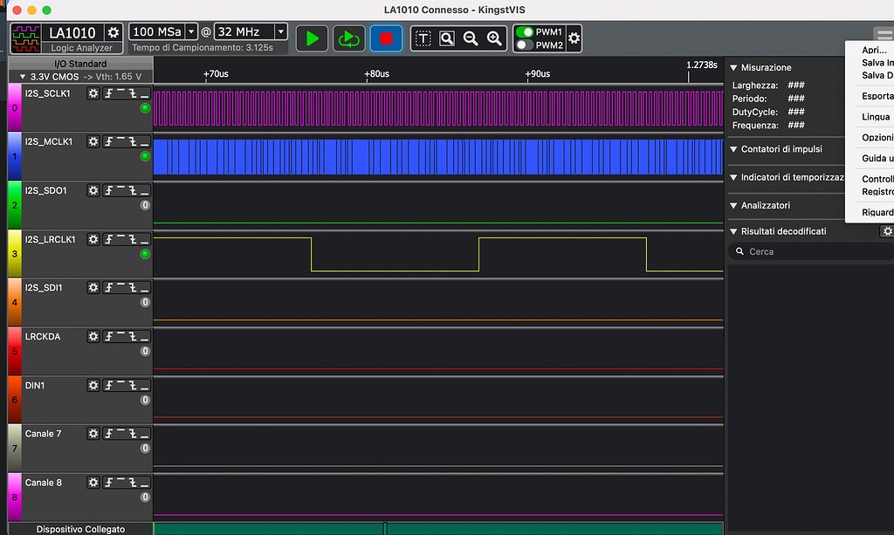This screenshot has height=535, width=894.
Task: Select Lingua in the menu
Action: (x=876, y=116)
